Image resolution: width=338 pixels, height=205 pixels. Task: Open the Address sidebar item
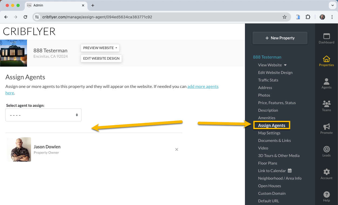click(x=265, y=88)
